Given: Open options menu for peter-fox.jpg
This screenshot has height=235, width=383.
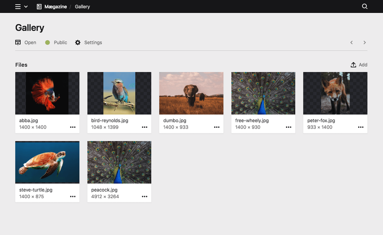Looking at the screenshot, I should tap(361, 127).
